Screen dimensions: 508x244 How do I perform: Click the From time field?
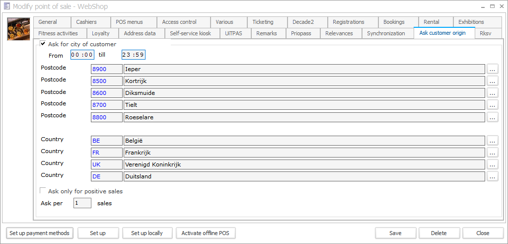[82, 55]
